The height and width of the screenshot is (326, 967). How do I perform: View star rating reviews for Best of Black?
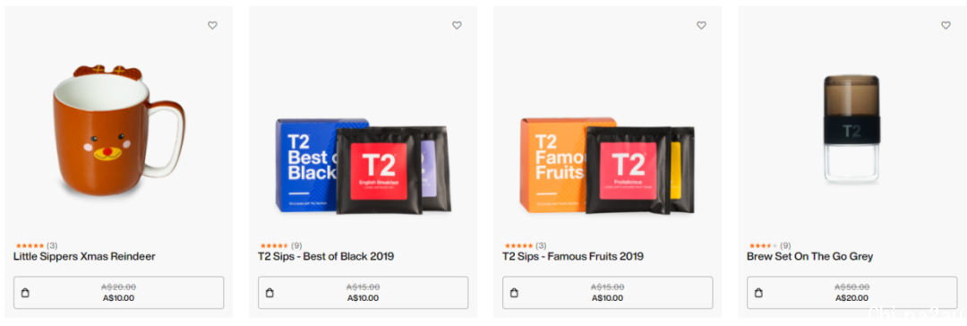tap(281, 245)
